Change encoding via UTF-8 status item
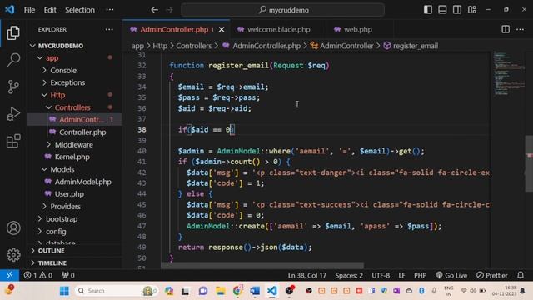Image resolution: width=533 pixels, height=300 pixels. 381,275
